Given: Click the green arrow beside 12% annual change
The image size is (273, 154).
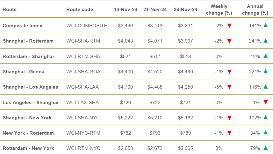Looking at the screenshot, I should tap(265, 56).
